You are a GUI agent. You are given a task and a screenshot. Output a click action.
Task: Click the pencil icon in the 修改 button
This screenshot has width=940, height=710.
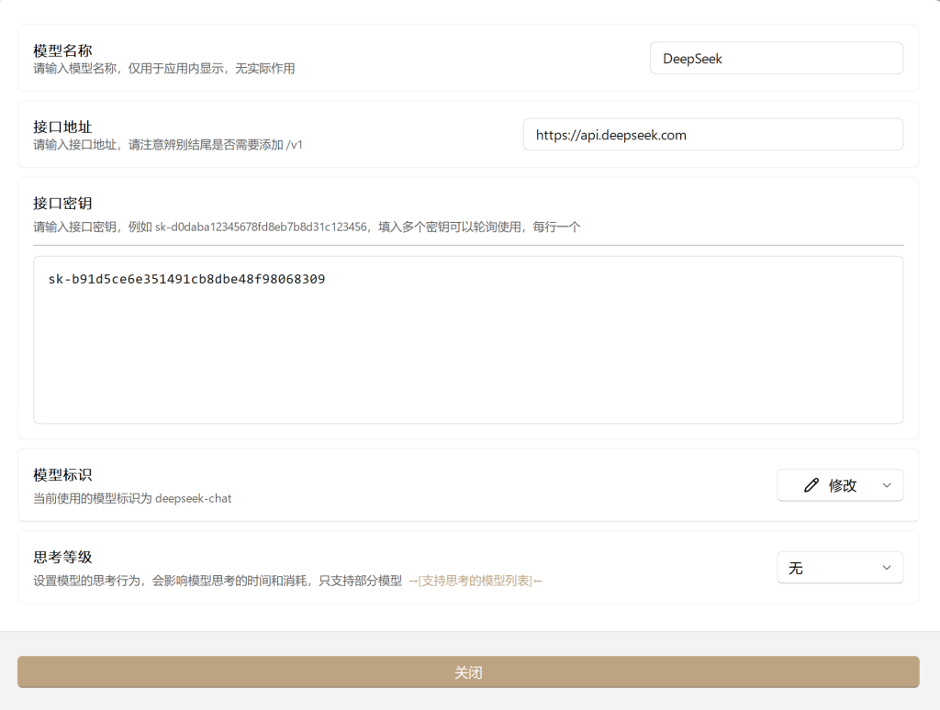(x=811, y=485)
